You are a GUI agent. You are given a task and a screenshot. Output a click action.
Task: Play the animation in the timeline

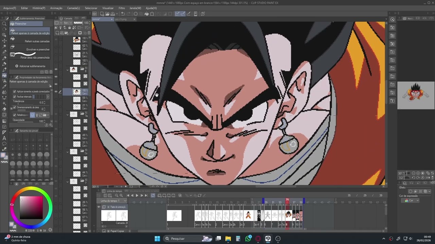[137, 196]
